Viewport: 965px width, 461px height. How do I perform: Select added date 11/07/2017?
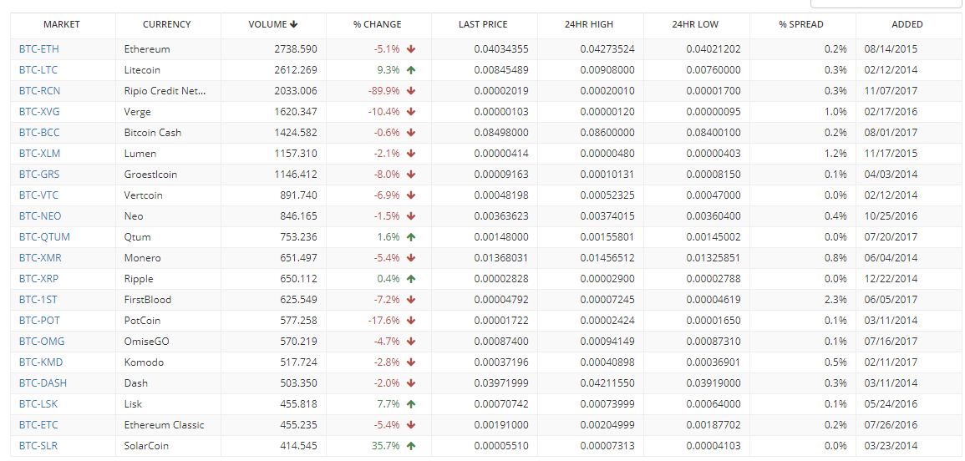pyautogui.click(x=891, y=91)
